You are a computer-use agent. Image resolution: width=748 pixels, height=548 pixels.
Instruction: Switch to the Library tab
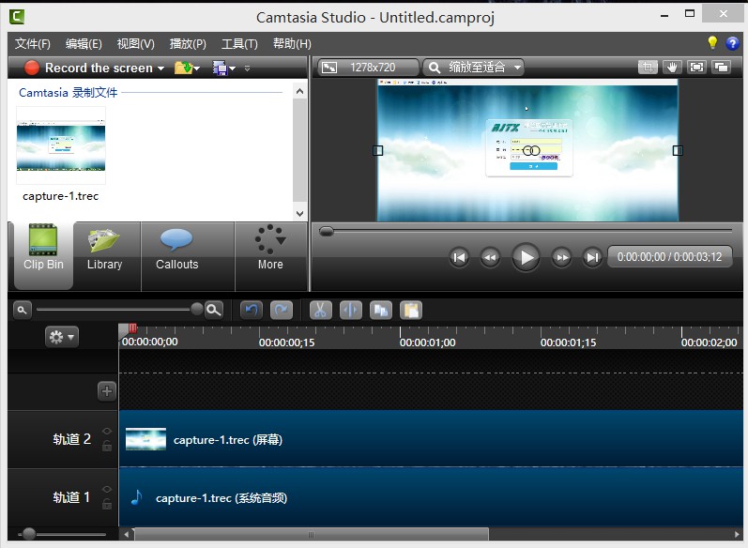pyautogui.click(x=105, y=254)
